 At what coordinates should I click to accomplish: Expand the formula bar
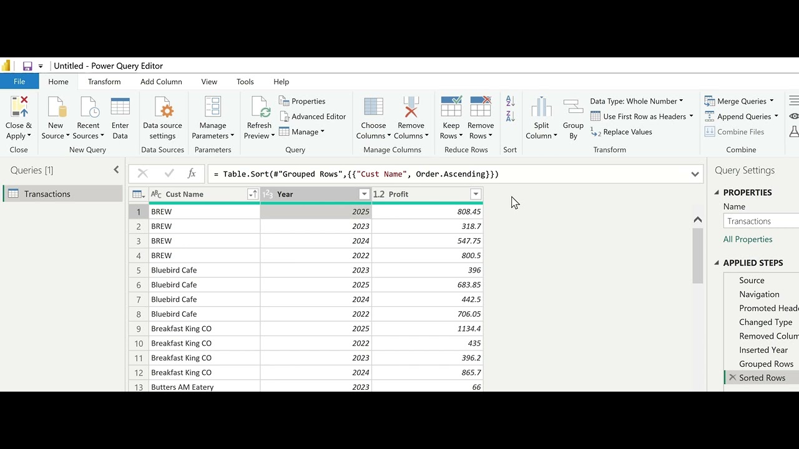click(x=695, y=175)
